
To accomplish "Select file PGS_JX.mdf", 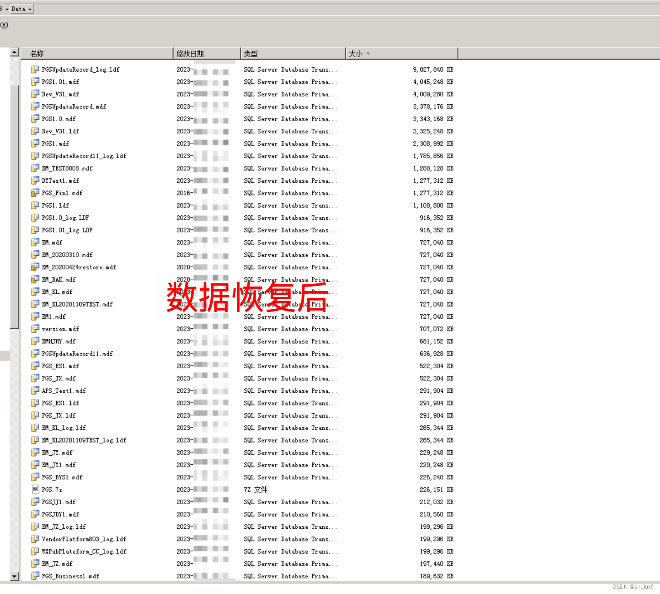I will [59, 378].
